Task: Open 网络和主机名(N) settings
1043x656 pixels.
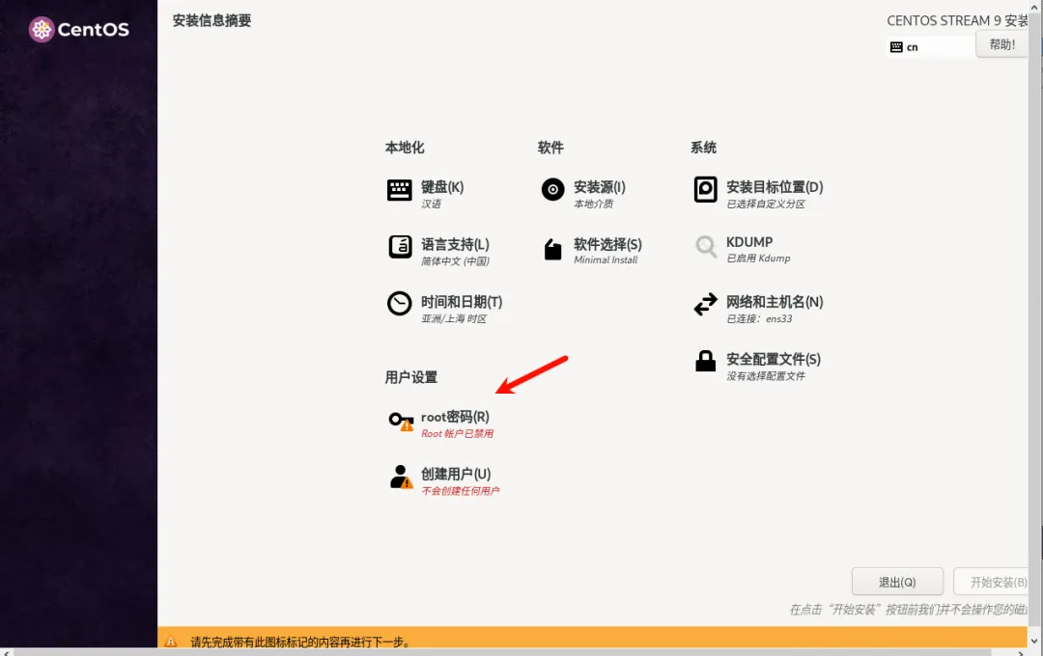Action: coord(775,302)
